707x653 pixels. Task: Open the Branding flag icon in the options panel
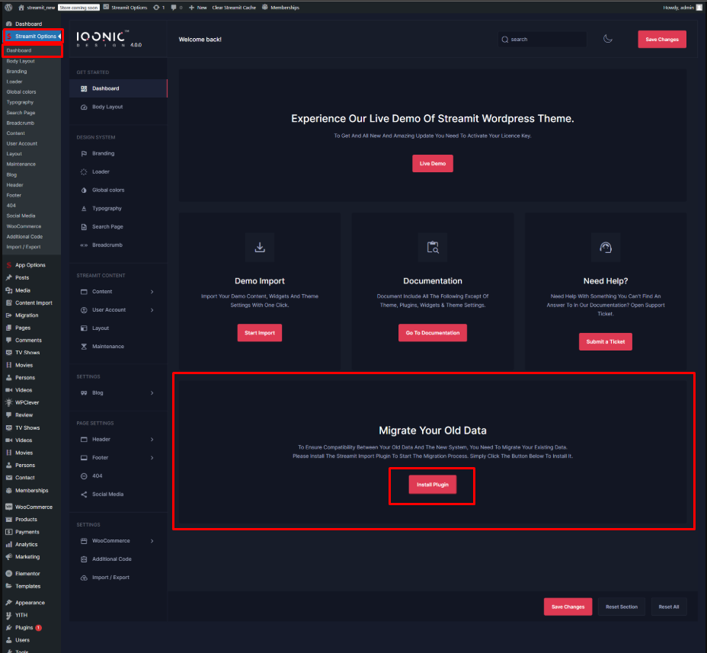pos(84,154)
